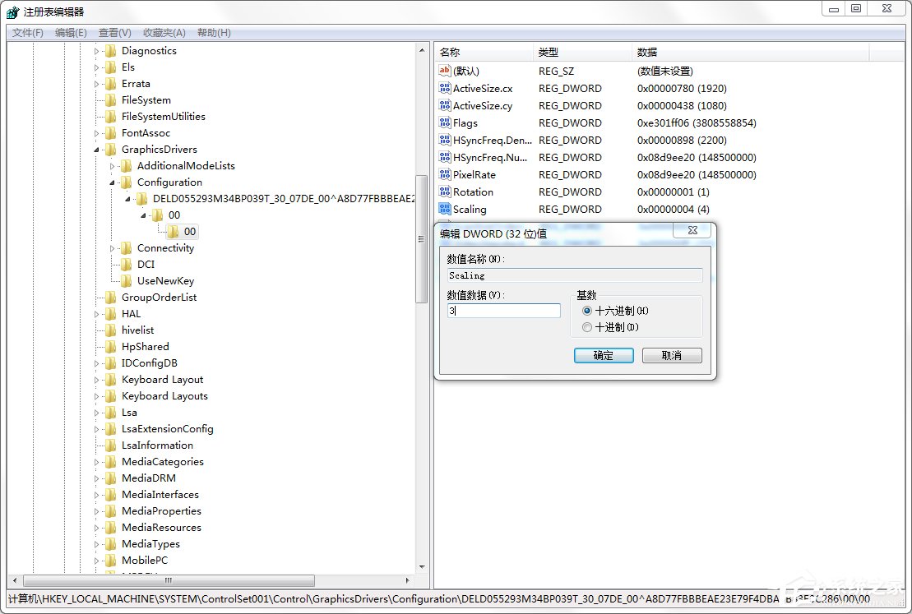Select the 十进制 radio button

pyautogui.click(x=587, y=326)
